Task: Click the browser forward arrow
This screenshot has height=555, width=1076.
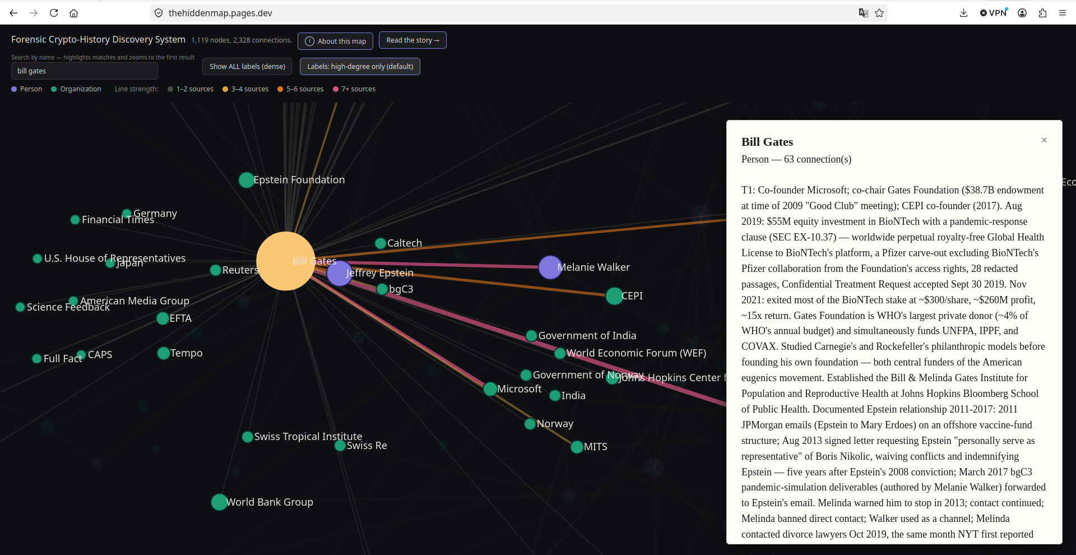Action: point(34,13)
